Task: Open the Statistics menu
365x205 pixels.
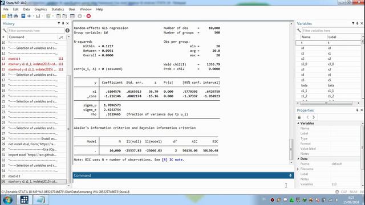Action: (x=58, y=9)
